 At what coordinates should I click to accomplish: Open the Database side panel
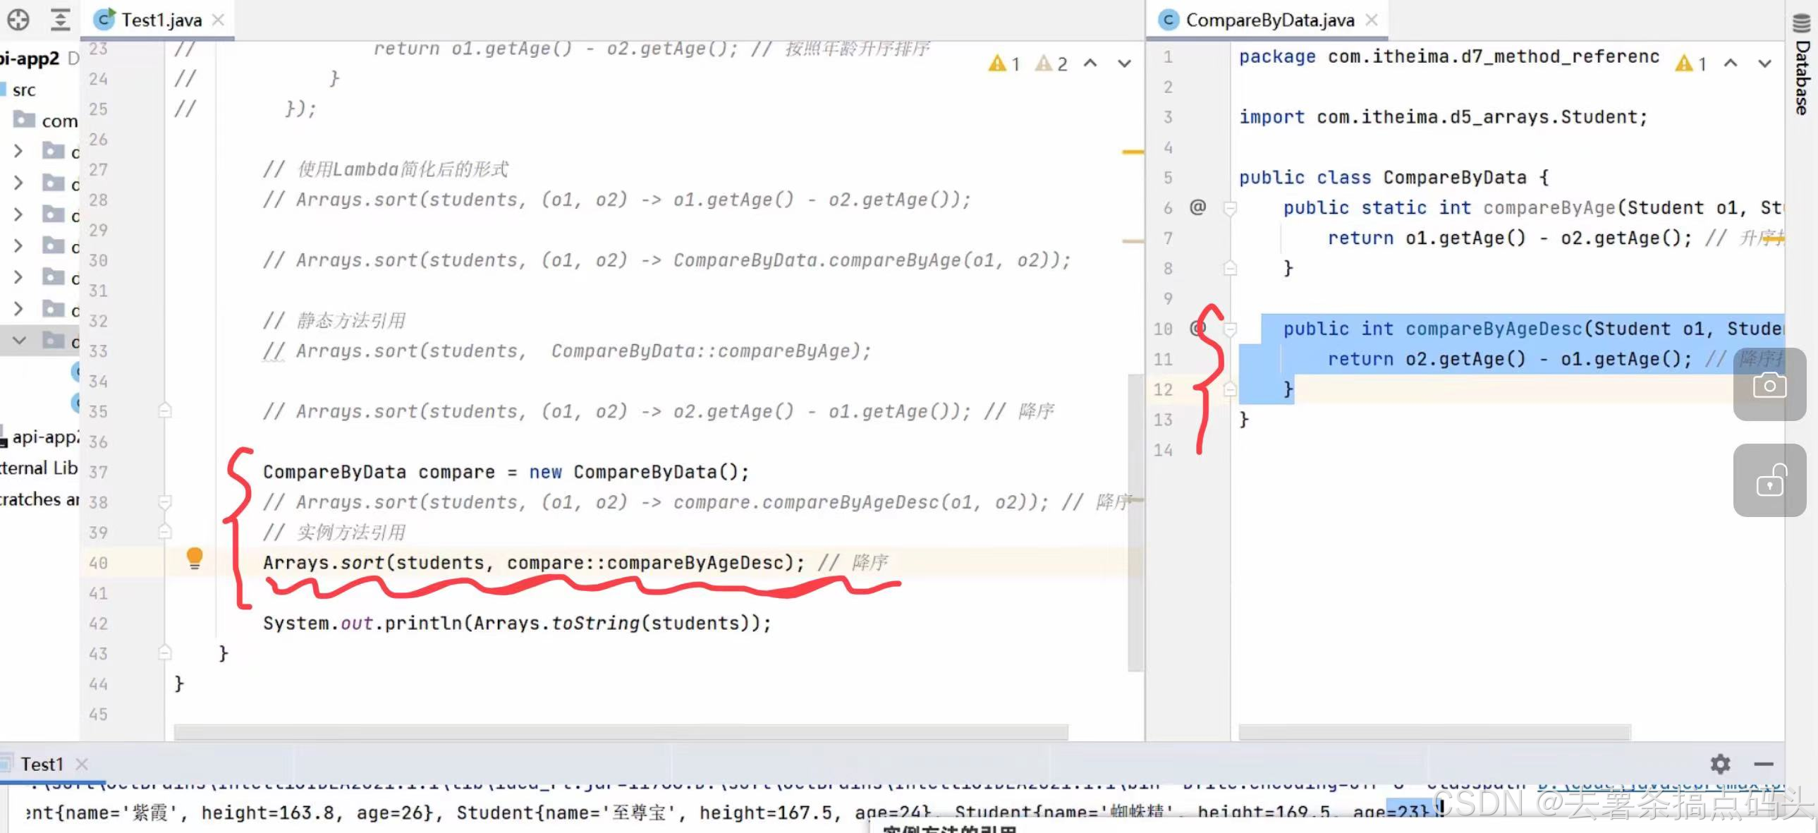(1802, 65)
